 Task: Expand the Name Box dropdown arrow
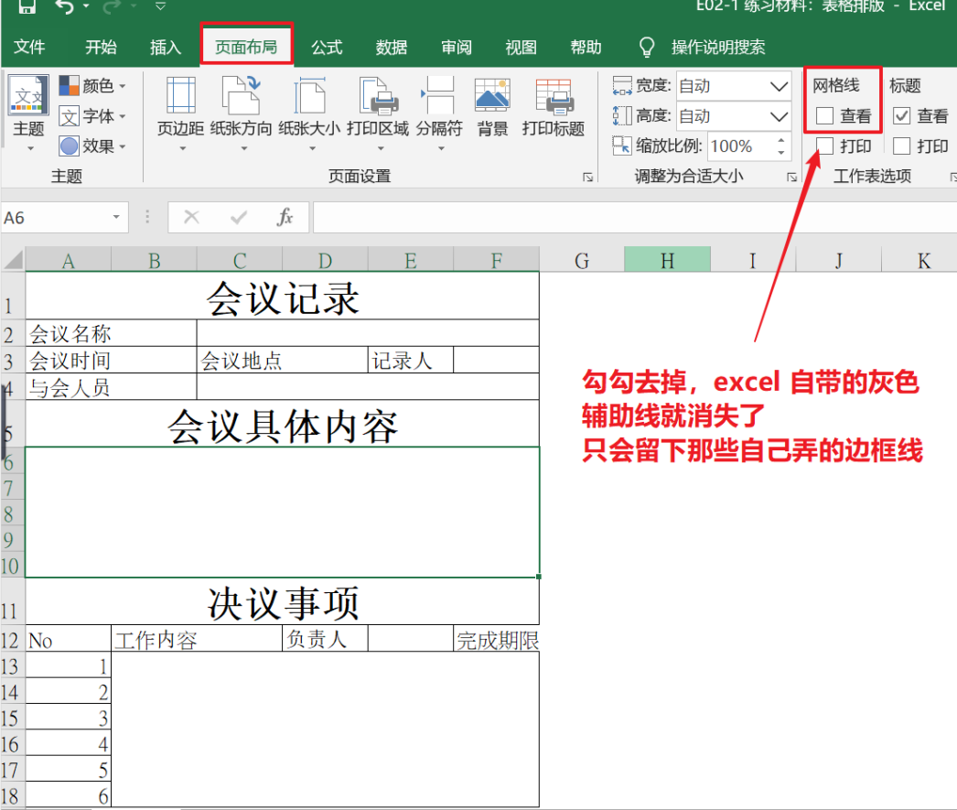tap(116, 217)
